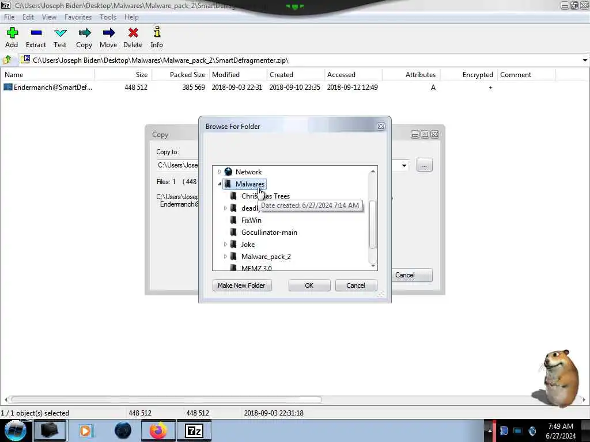Click OK in Browse For Folder
This screenshot has height=442, width=590.
pyautogui.click(x=309, y=285)
